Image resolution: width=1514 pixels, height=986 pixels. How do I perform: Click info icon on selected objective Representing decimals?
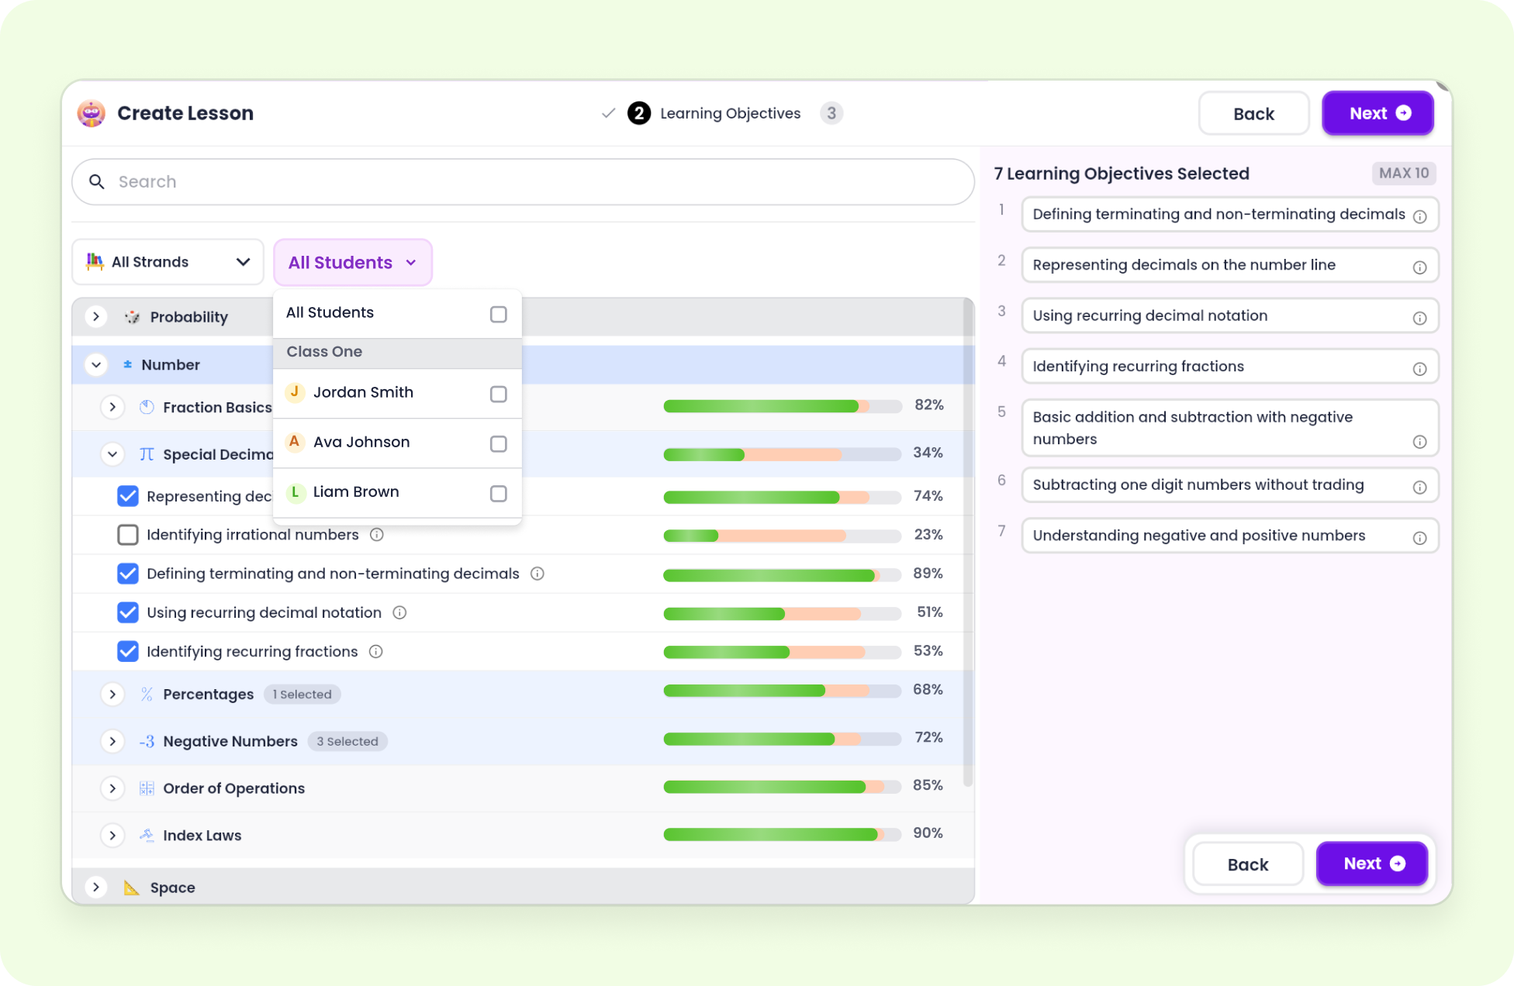(x=1419, y=267)
